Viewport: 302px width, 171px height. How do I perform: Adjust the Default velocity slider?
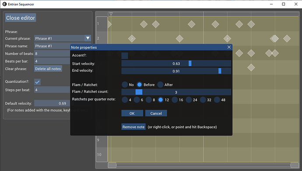pyautogui.click(x=52, y=103)
